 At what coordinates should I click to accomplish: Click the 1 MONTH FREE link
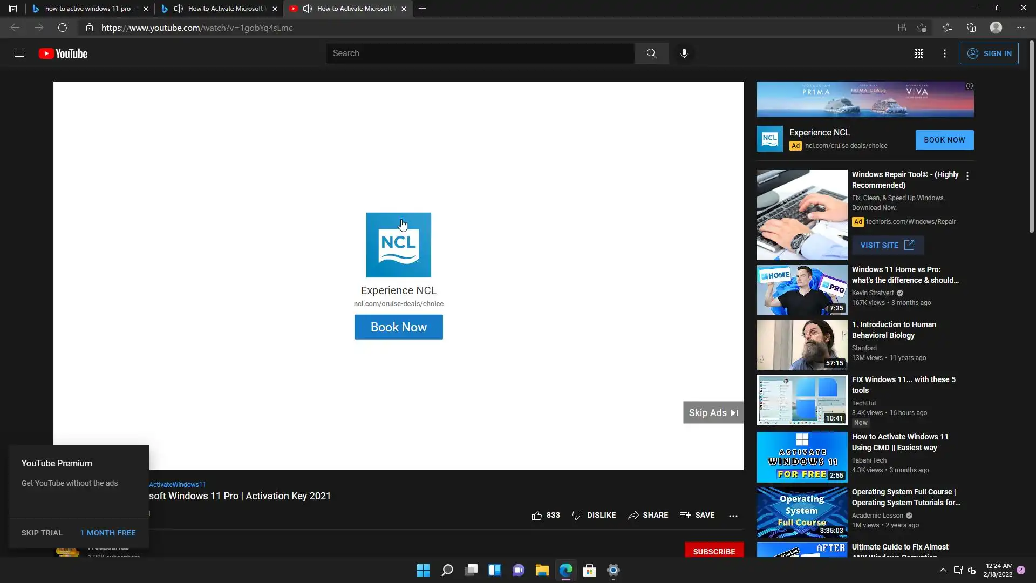(108, 533)
